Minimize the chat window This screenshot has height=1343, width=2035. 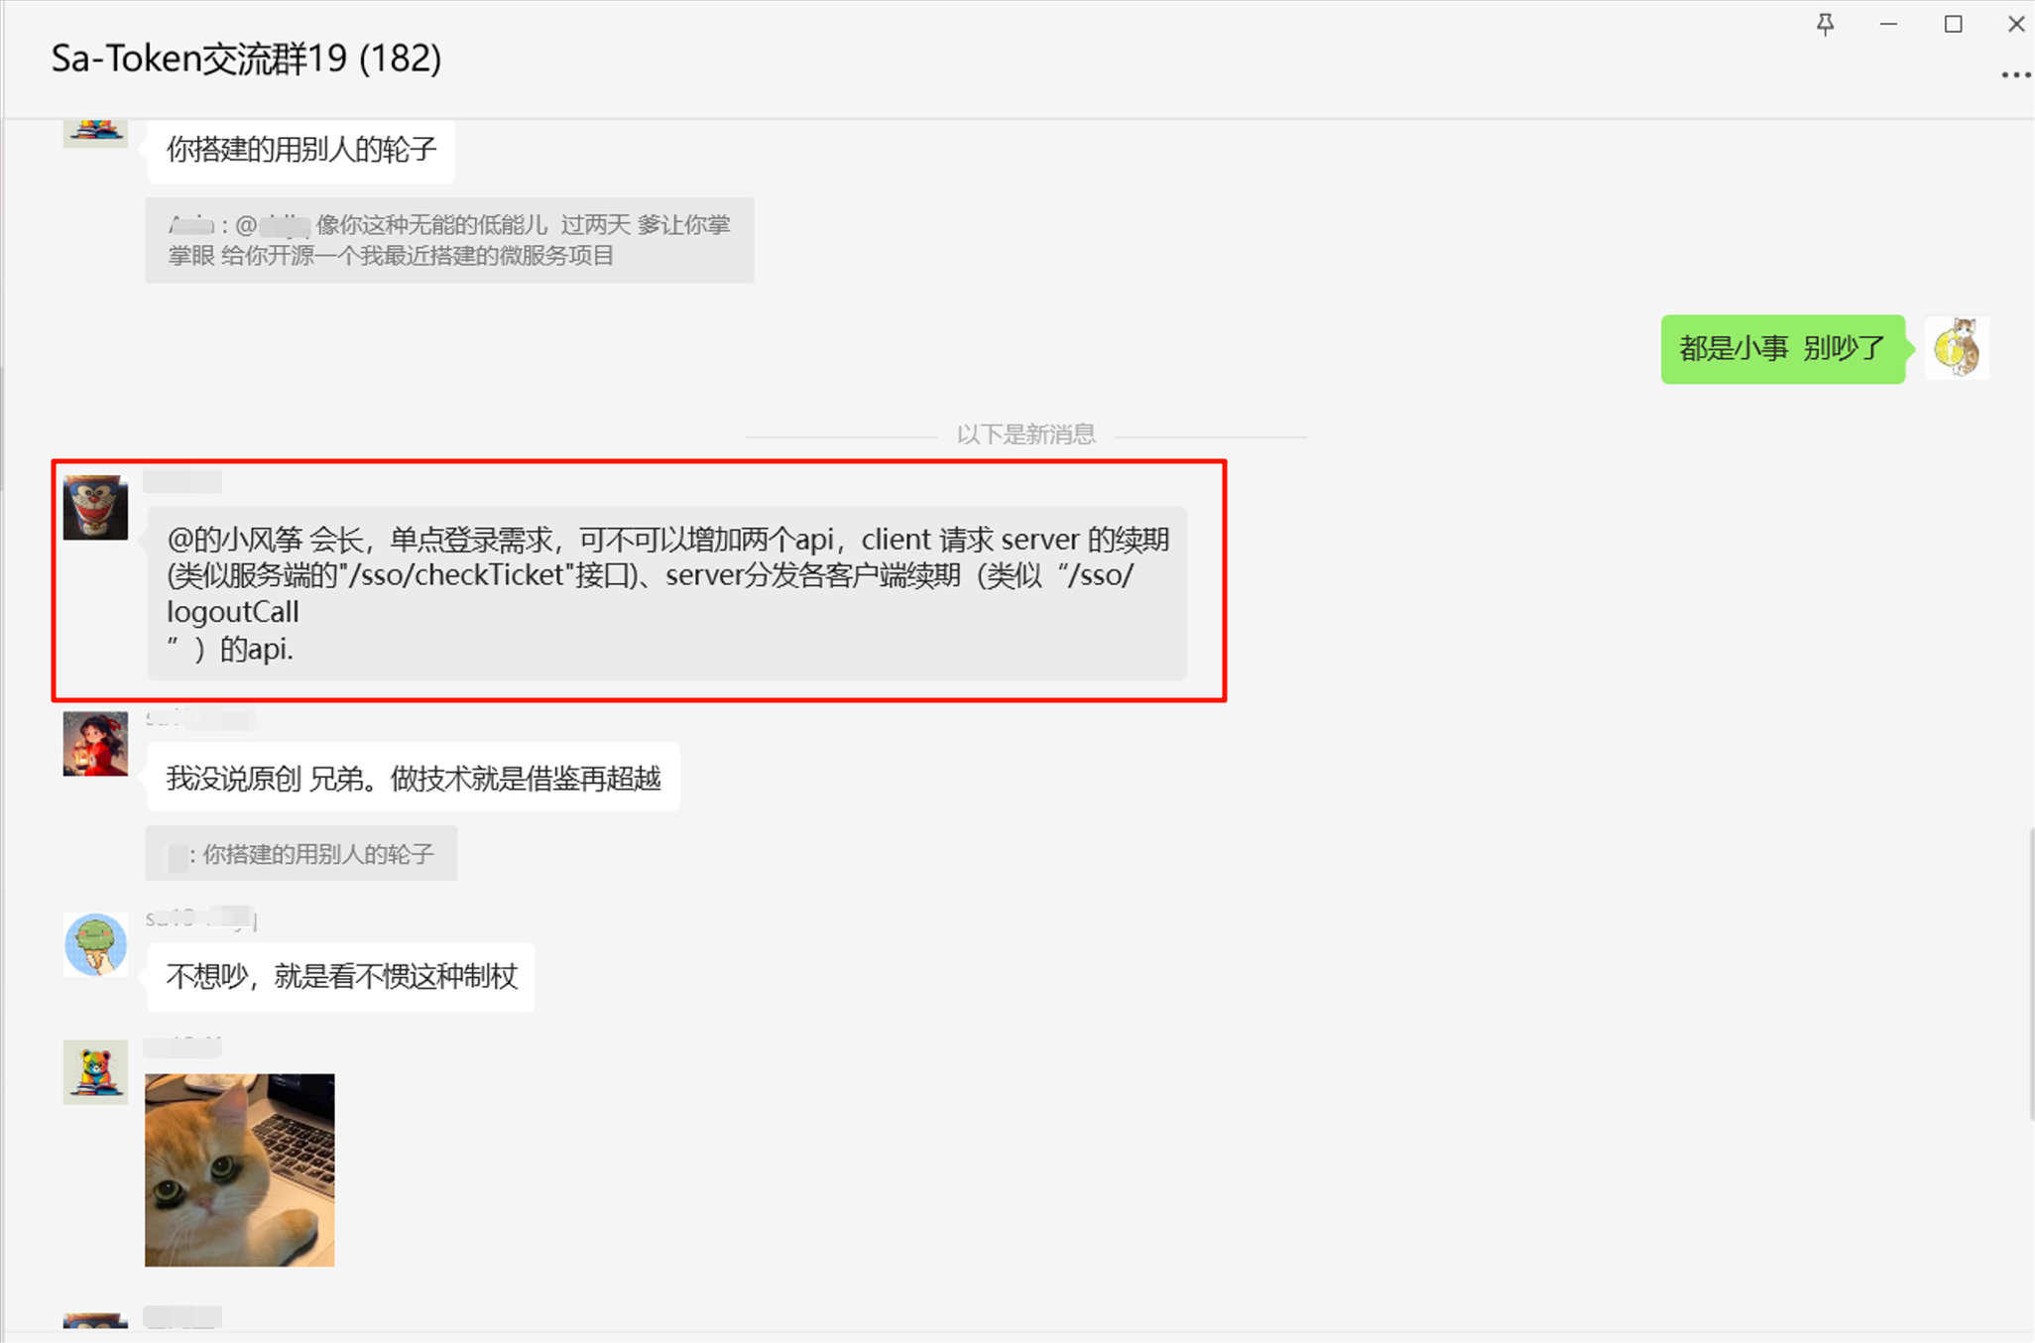(x=1888, y=24)
